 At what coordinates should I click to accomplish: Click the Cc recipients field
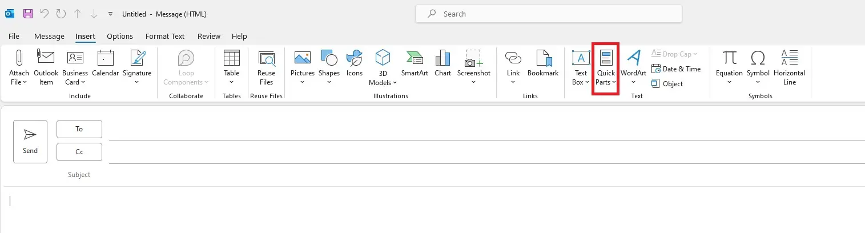(x=486, y=152)
